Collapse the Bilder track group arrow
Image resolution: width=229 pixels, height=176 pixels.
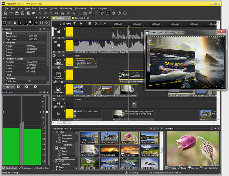click(63, 56)
